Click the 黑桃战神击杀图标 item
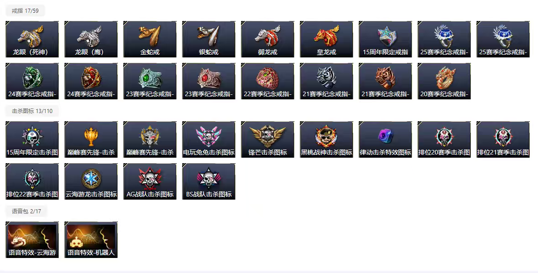This screenshot has height=273, width=538. (326, 139)
